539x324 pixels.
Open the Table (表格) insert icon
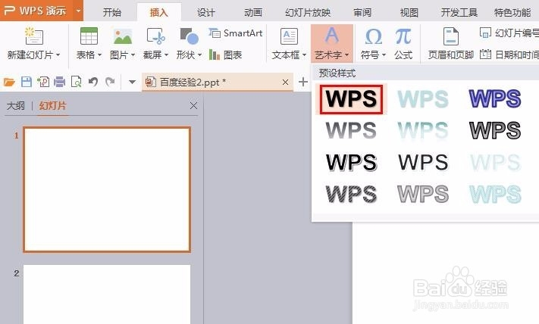(x=89, y=36)
